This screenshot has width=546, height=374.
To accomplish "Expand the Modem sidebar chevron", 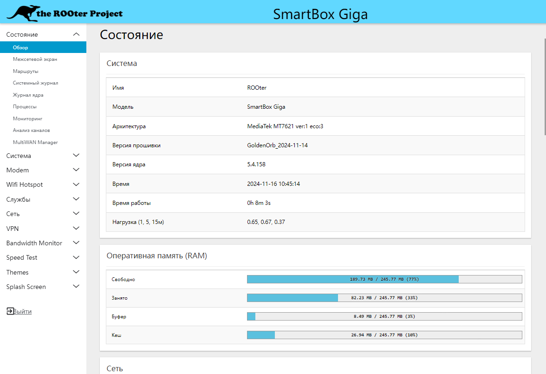I will point(76,170).
